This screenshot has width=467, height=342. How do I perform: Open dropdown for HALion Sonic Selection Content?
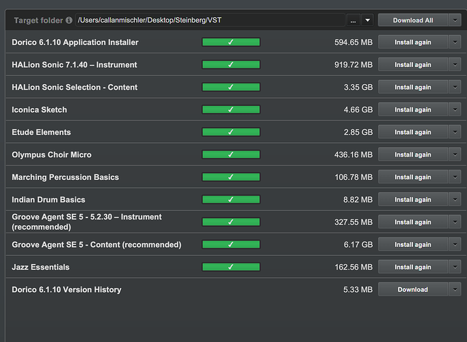(455, 88)
